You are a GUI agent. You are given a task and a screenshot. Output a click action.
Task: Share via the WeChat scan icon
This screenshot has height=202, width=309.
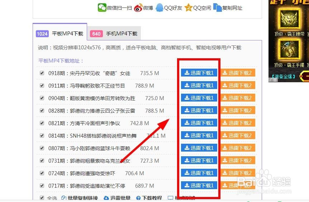pos(102,8)
